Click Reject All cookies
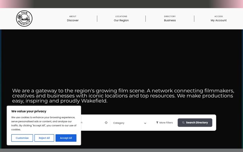This screenshot has height=152, width=243. coord(44,138)
